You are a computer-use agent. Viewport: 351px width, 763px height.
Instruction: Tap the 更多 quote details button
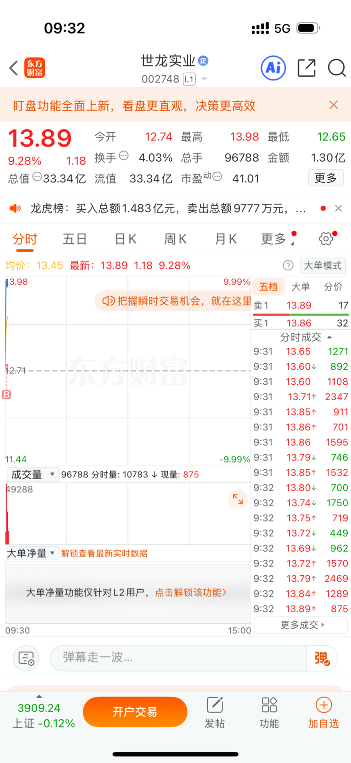pos(326,178)
